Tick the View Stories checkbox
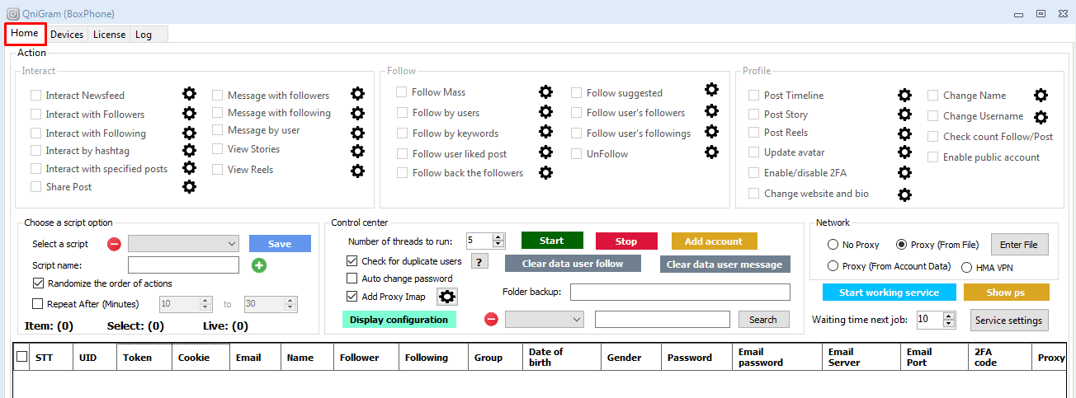The image size is (1076, 398). [218, 149]
